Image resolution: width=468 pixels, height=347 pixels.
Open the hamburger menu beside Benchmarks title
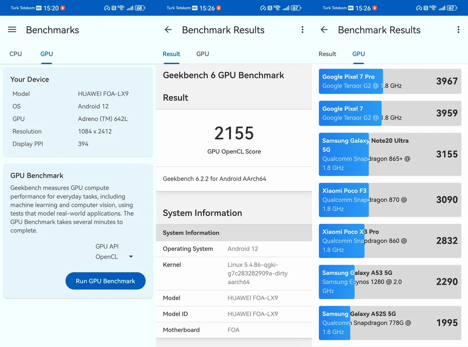pyautogui.click(x=12, y=30)
